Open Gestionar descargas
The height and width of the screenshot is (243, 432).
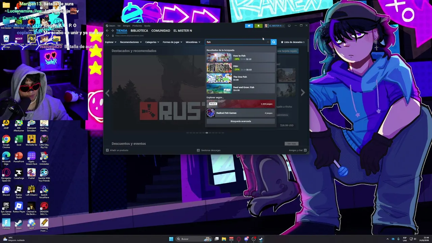209,150
